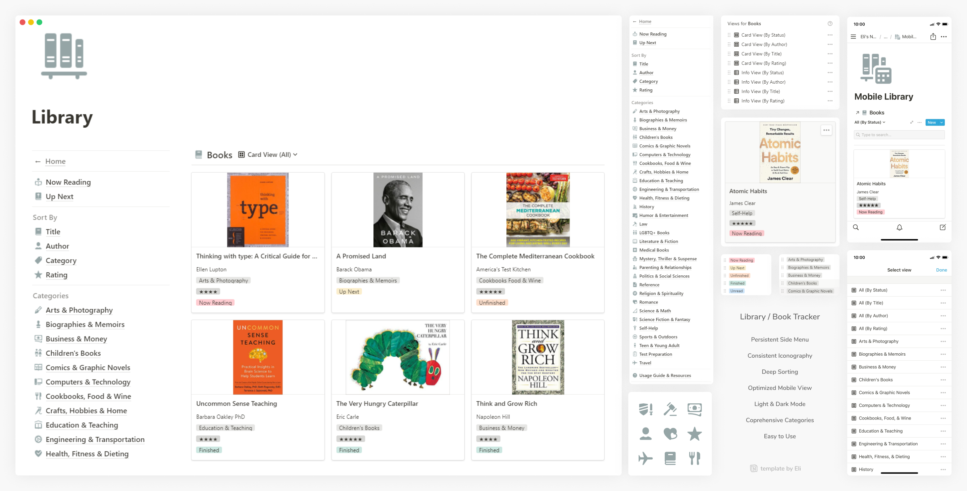Open Usage Guide & Resources

[x=665, y=375]
